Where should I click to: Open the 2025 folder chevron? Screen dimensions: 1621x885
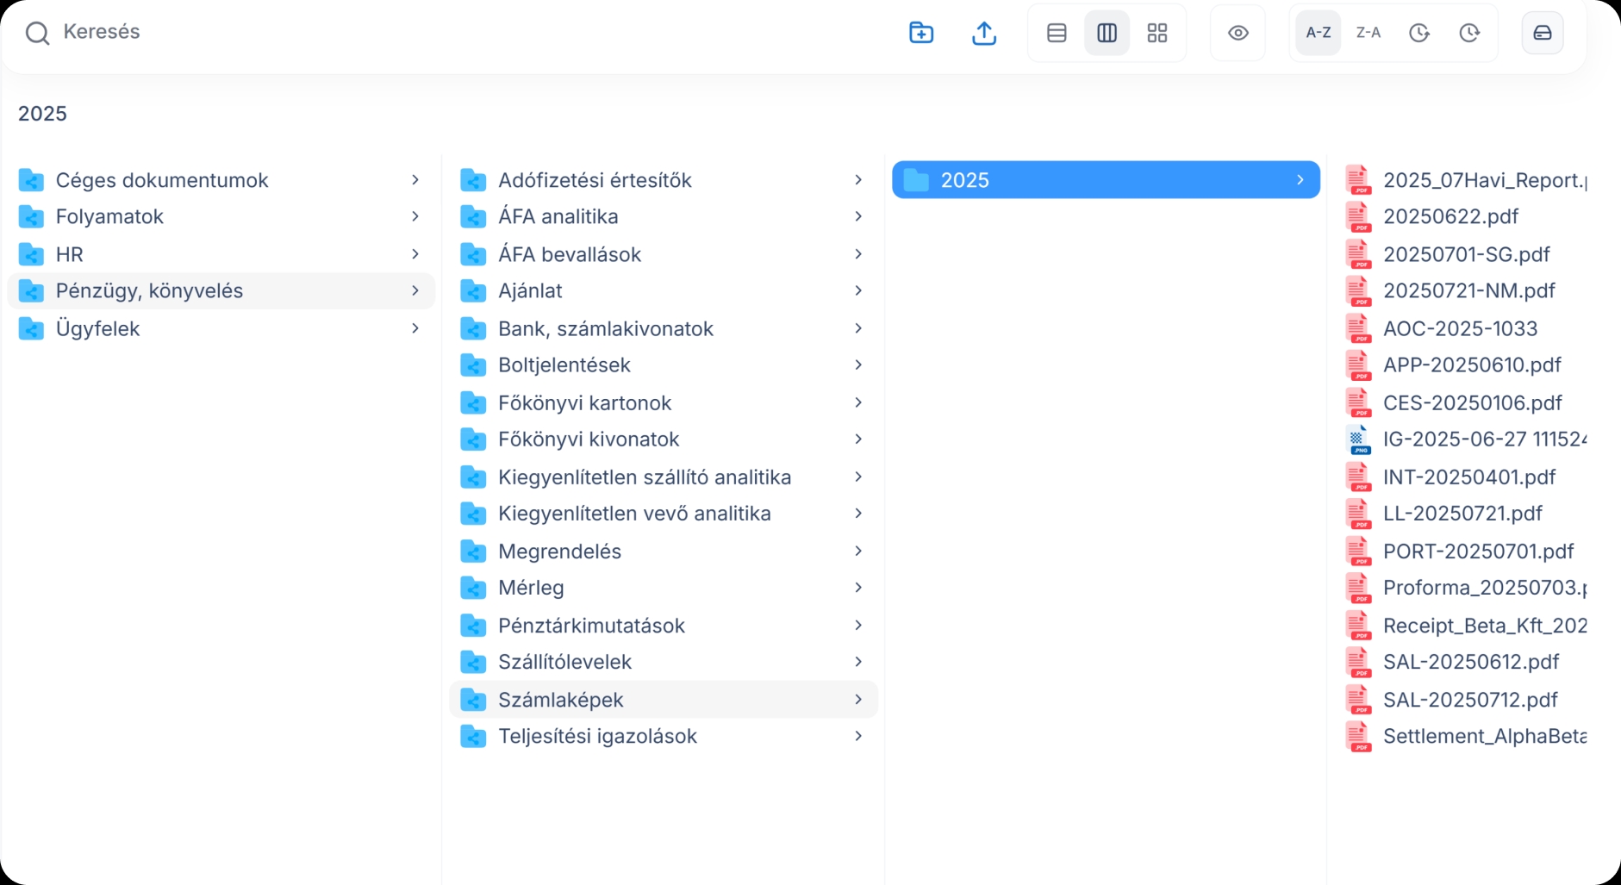[x=1300, y=179]
